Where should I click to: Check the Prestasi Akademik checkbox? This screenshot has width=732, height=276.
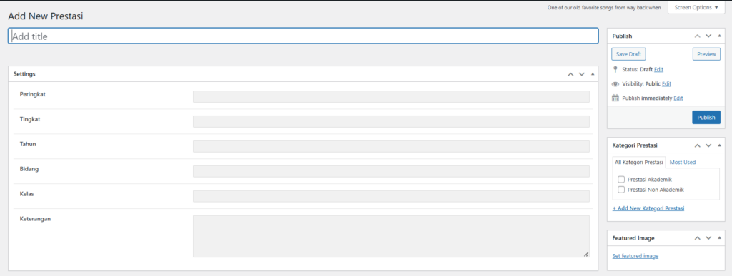pyautogui.click(x=621, y=179)
